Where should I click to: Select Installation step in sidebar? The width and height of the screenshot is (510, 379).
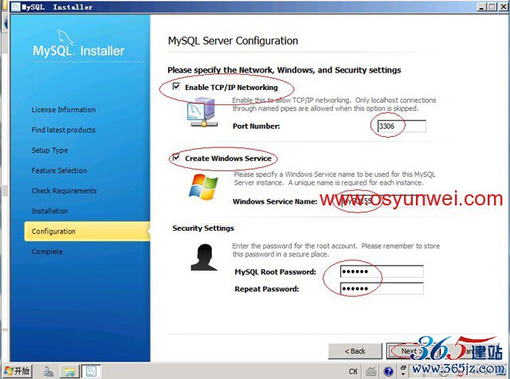coord(49,211)
